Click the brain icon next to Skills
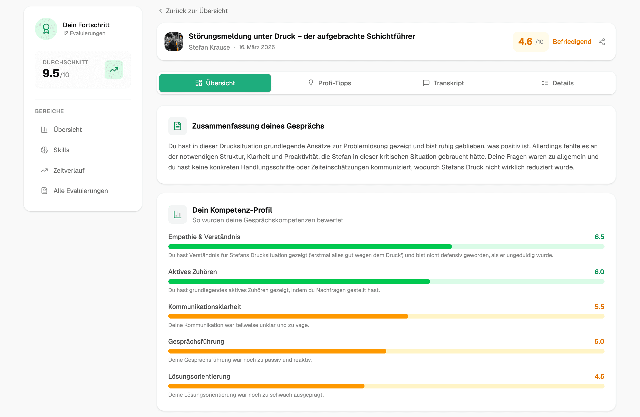Viewport: 640px width, 417px height. (x=45, y=150)
